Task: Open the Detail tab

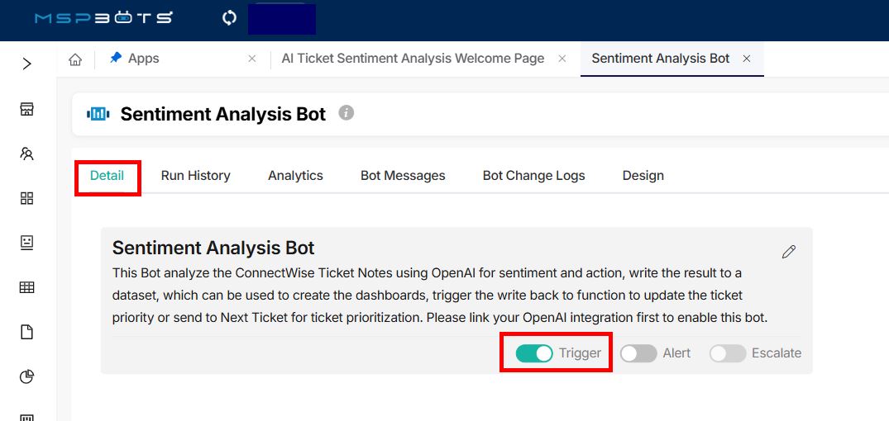Action: point(108,176)
